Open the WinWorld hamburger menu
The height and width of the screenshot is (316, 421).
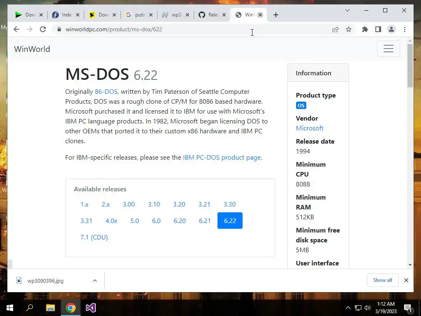click(388, 49)
